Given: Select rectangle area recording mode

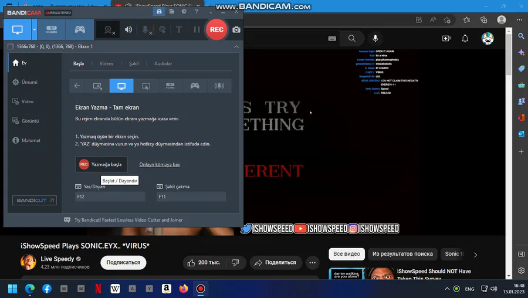Looking at the screenshot, I should pyautogui.click(x=97, y=86).
